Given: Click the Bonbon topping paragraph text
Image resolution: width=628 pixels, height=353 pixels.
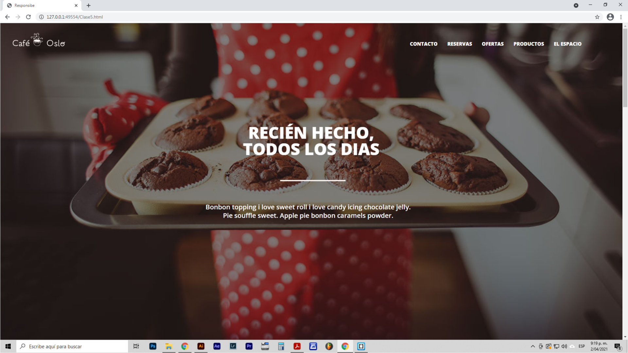Looking at the screenshot, I should click(308, 211).
